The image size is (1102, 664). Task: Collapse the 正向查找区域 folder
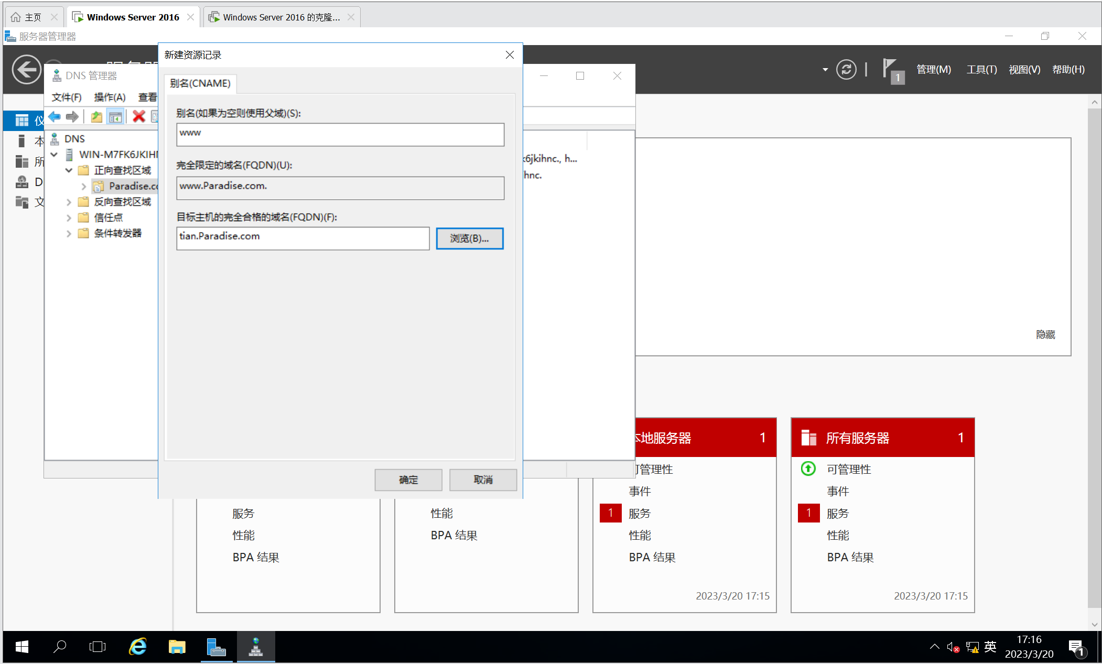coord(69,170)
